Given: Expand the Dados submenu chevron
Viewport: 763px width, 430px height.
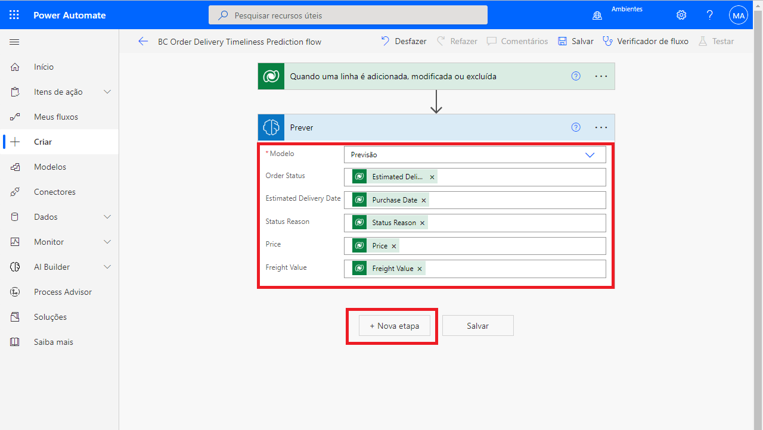Looking at the screenshot, I should click(x=107, y=217).
